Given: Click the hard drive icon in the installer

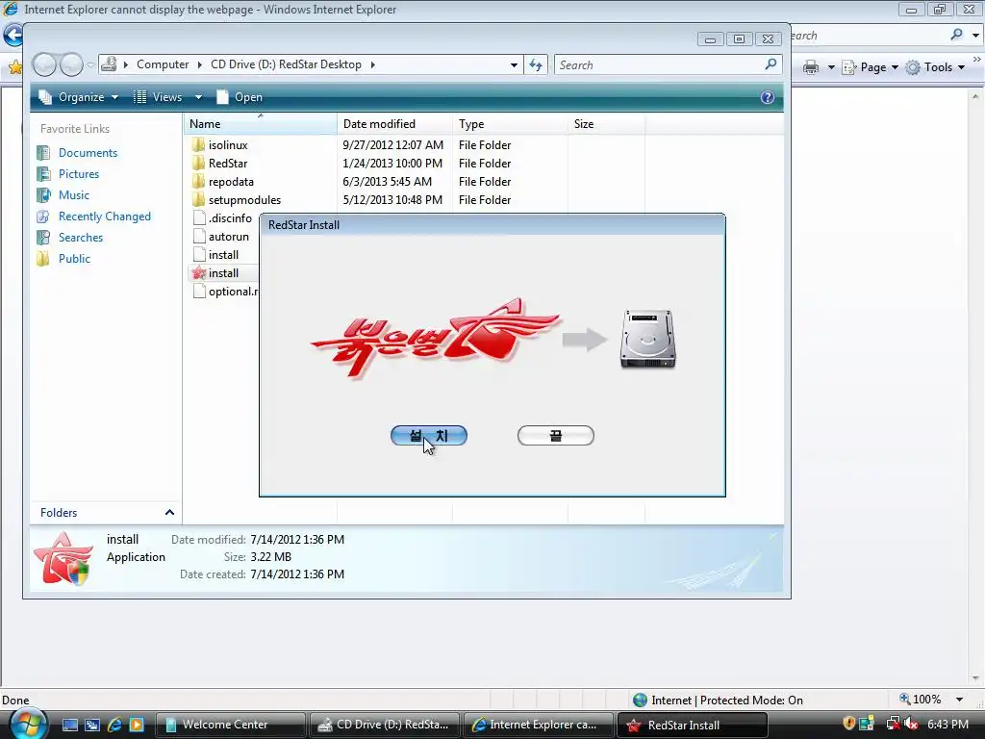Looking at the screenshot, I should coord(647,339).
